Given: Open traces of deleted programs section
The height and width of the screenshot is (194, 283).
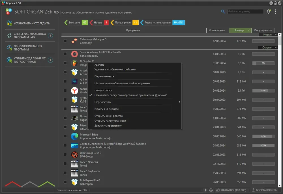Looking at the screenshot, I should [30, 36].
